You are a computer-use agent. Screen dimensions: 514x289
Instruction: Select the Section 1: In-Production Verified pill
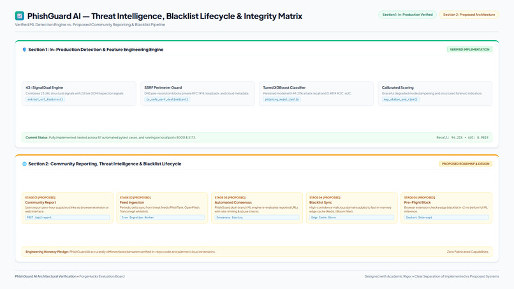(408, 15)
